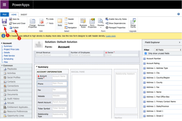This screenshot has width=182, height=121.
Task: Go to Project Price Lists
Action: 11,49
